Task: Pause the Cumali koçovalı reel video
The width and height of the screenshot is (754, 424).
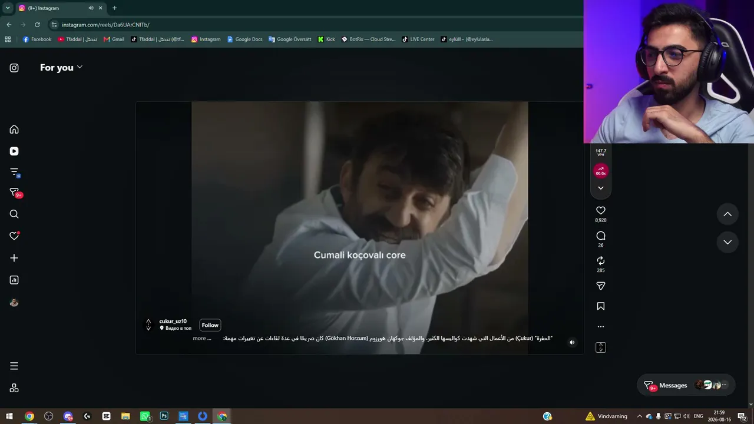Action: coord(359,227)
